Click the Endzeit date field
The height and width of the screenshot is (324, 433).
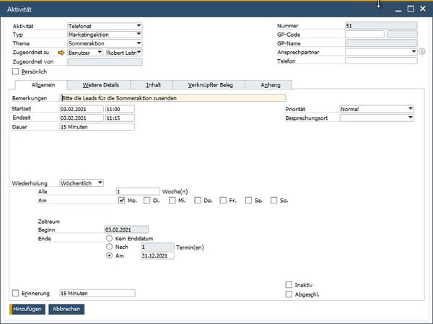click(82, 118)
